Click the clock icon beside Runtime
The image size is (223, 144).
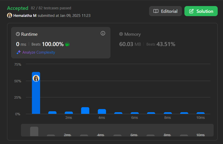pos(18,34)
